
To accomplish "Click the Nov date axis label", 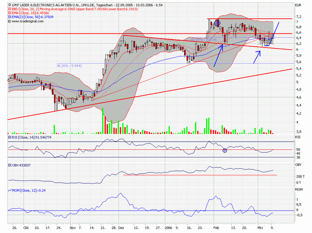I will [x=73, y=228].
